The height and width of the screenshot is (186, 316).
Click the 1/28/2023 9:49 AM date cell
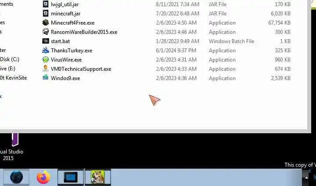coord(178,41)
